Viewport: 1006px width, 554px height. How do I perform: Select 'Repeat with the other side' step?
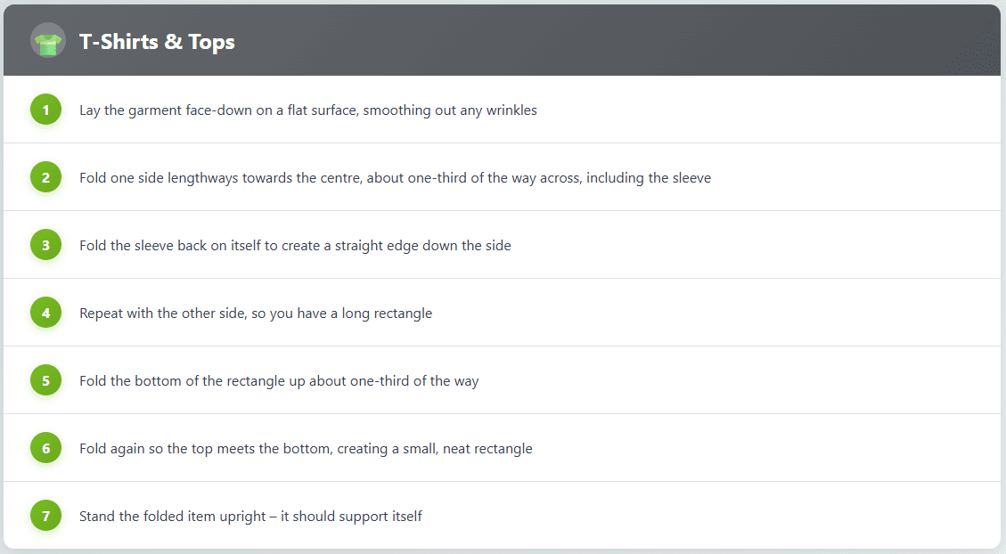pyautogui.click(x=255, y=314)
